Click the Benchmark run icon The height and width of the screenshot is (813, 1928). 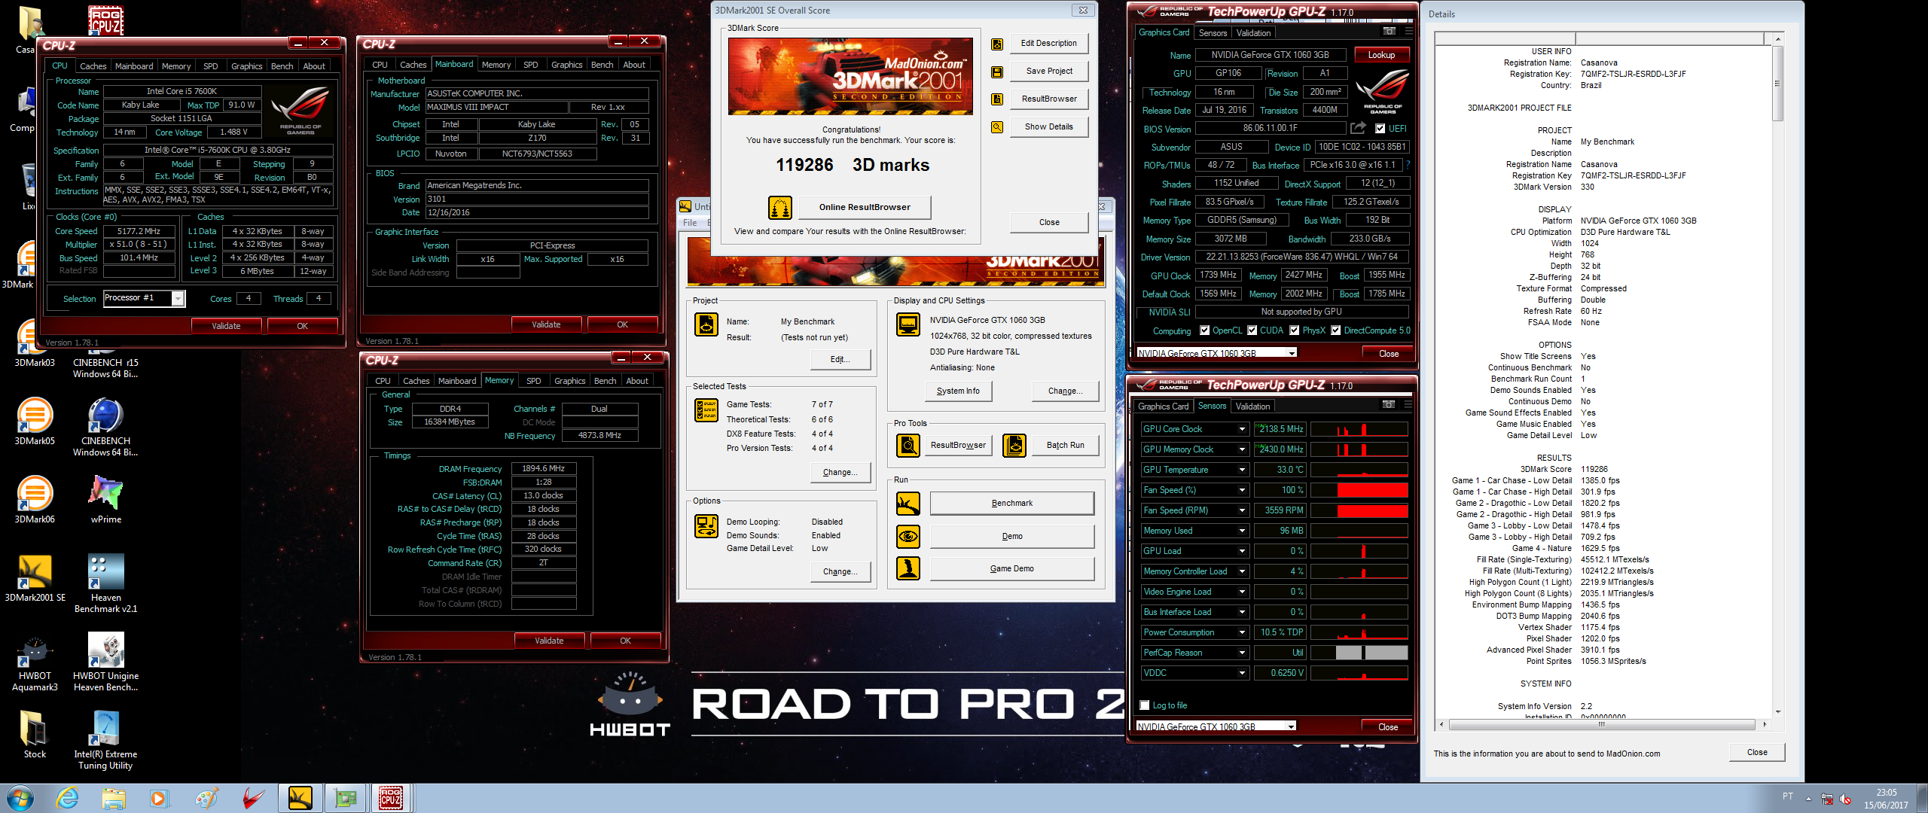[908, 503]
